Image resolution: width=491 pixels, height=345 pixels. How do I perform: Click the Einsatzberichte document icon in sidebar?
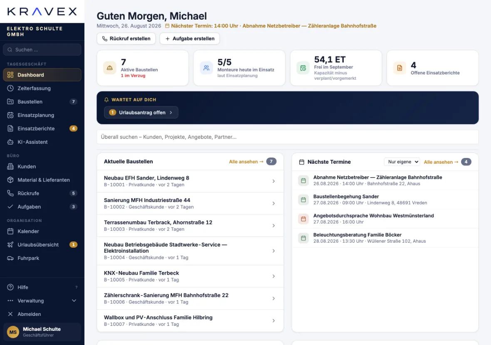pyautogui.click(x=10, y=128)
